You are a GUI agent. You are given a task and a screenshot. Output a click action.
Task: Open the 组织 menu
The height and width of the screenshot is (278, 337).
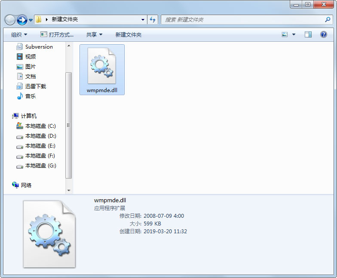(19, 34)
